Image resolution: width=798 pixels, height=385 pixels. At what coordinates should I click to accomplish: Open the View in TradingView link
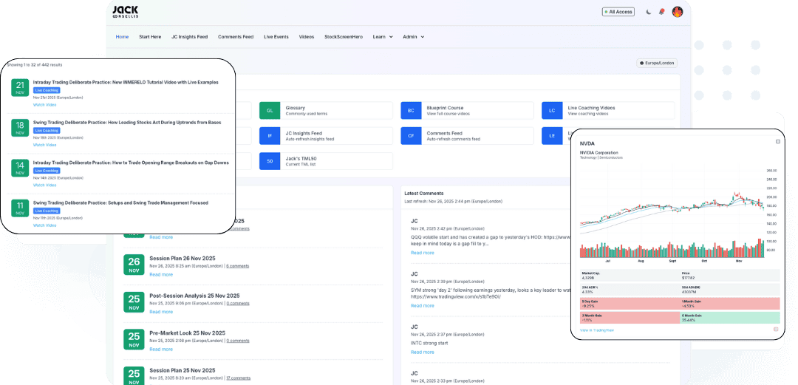pos(597,330)
